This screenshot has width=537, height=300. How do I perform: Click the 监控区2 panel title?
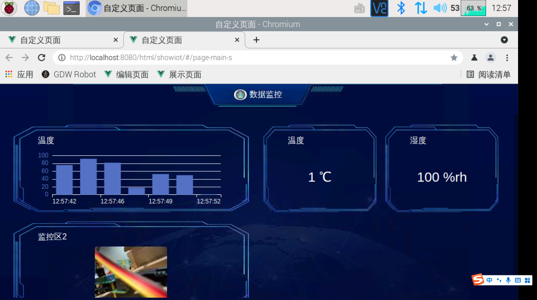(x=52, y=237)
